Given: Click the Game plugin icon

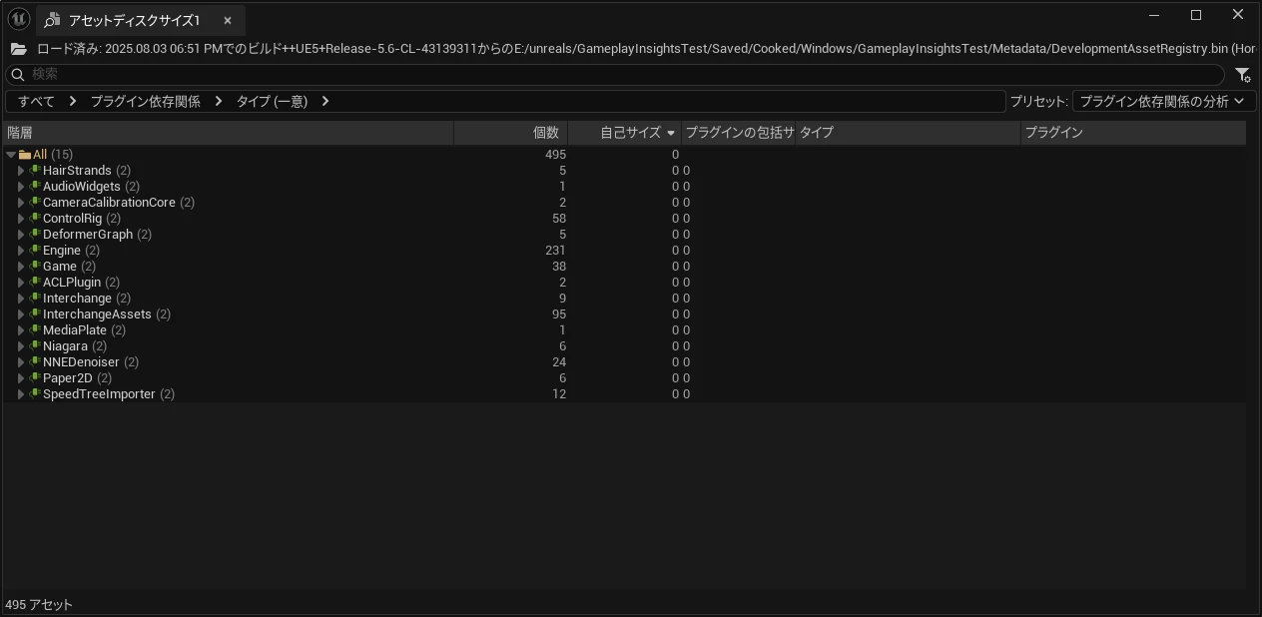Looking at the screenshot, I should coord(35,267).
